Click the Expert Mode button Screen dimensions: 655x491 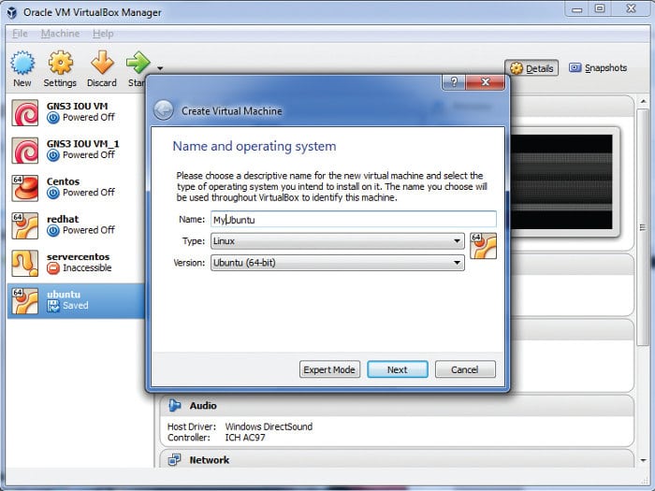[x=329, y=369]
